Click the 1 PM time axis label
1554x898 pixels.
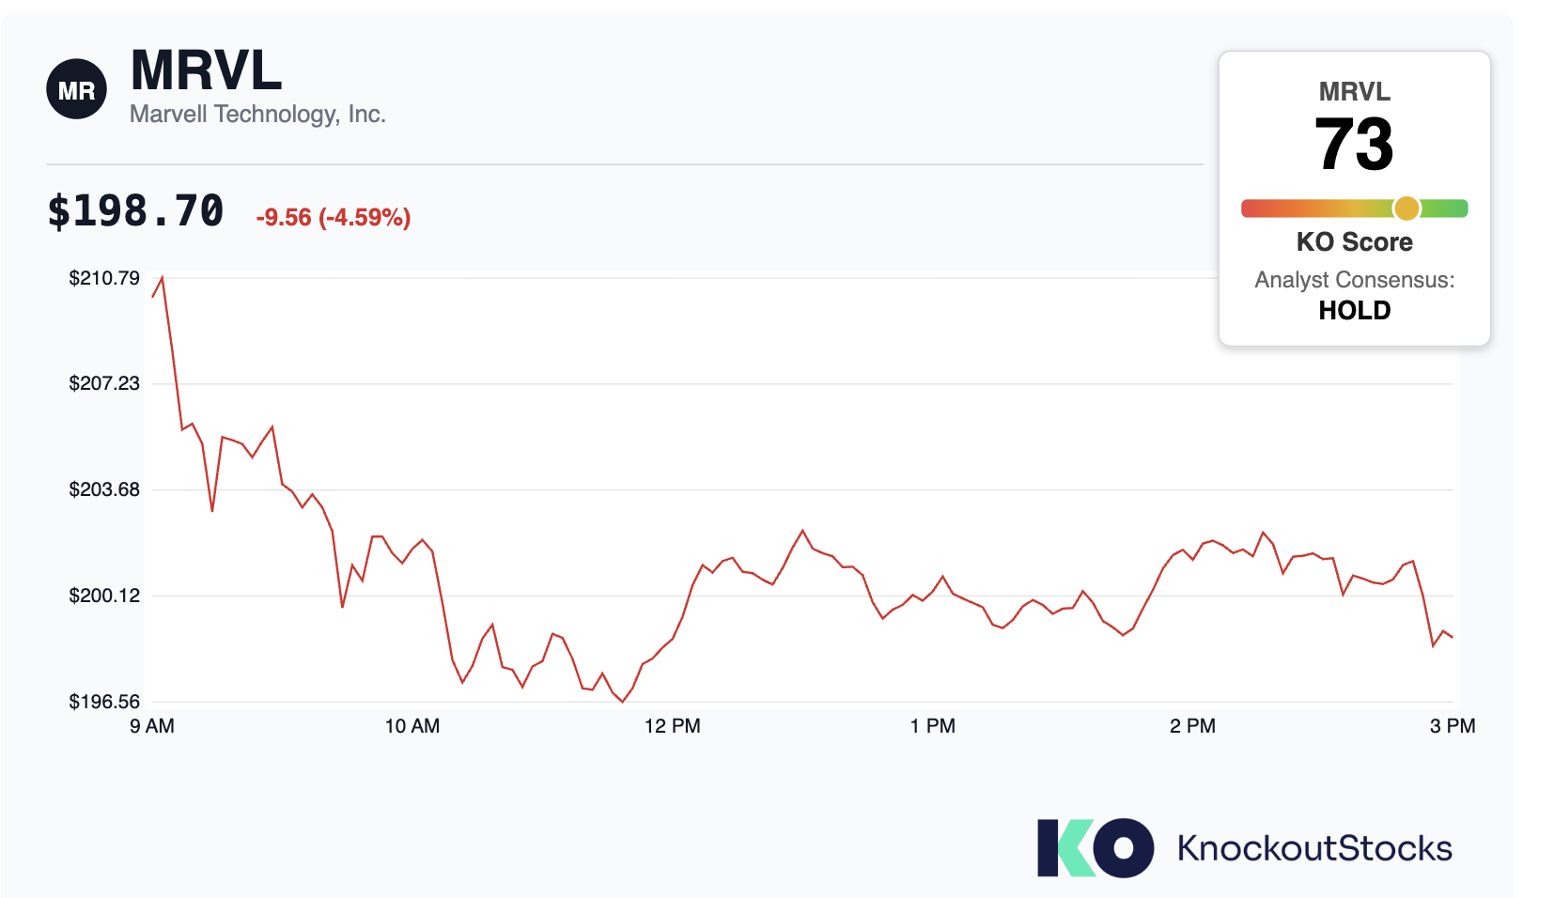click(x=933, y=726)
